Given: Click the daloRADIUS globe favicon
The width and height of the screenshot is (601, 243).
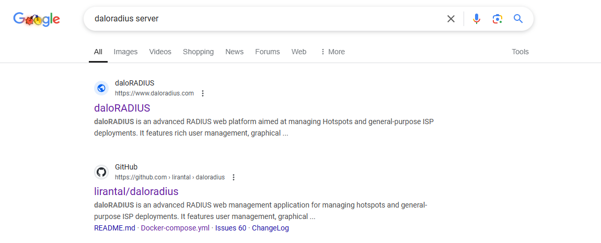Looking at the screenshot, I should pyautogui.click(x=101, y=89).
